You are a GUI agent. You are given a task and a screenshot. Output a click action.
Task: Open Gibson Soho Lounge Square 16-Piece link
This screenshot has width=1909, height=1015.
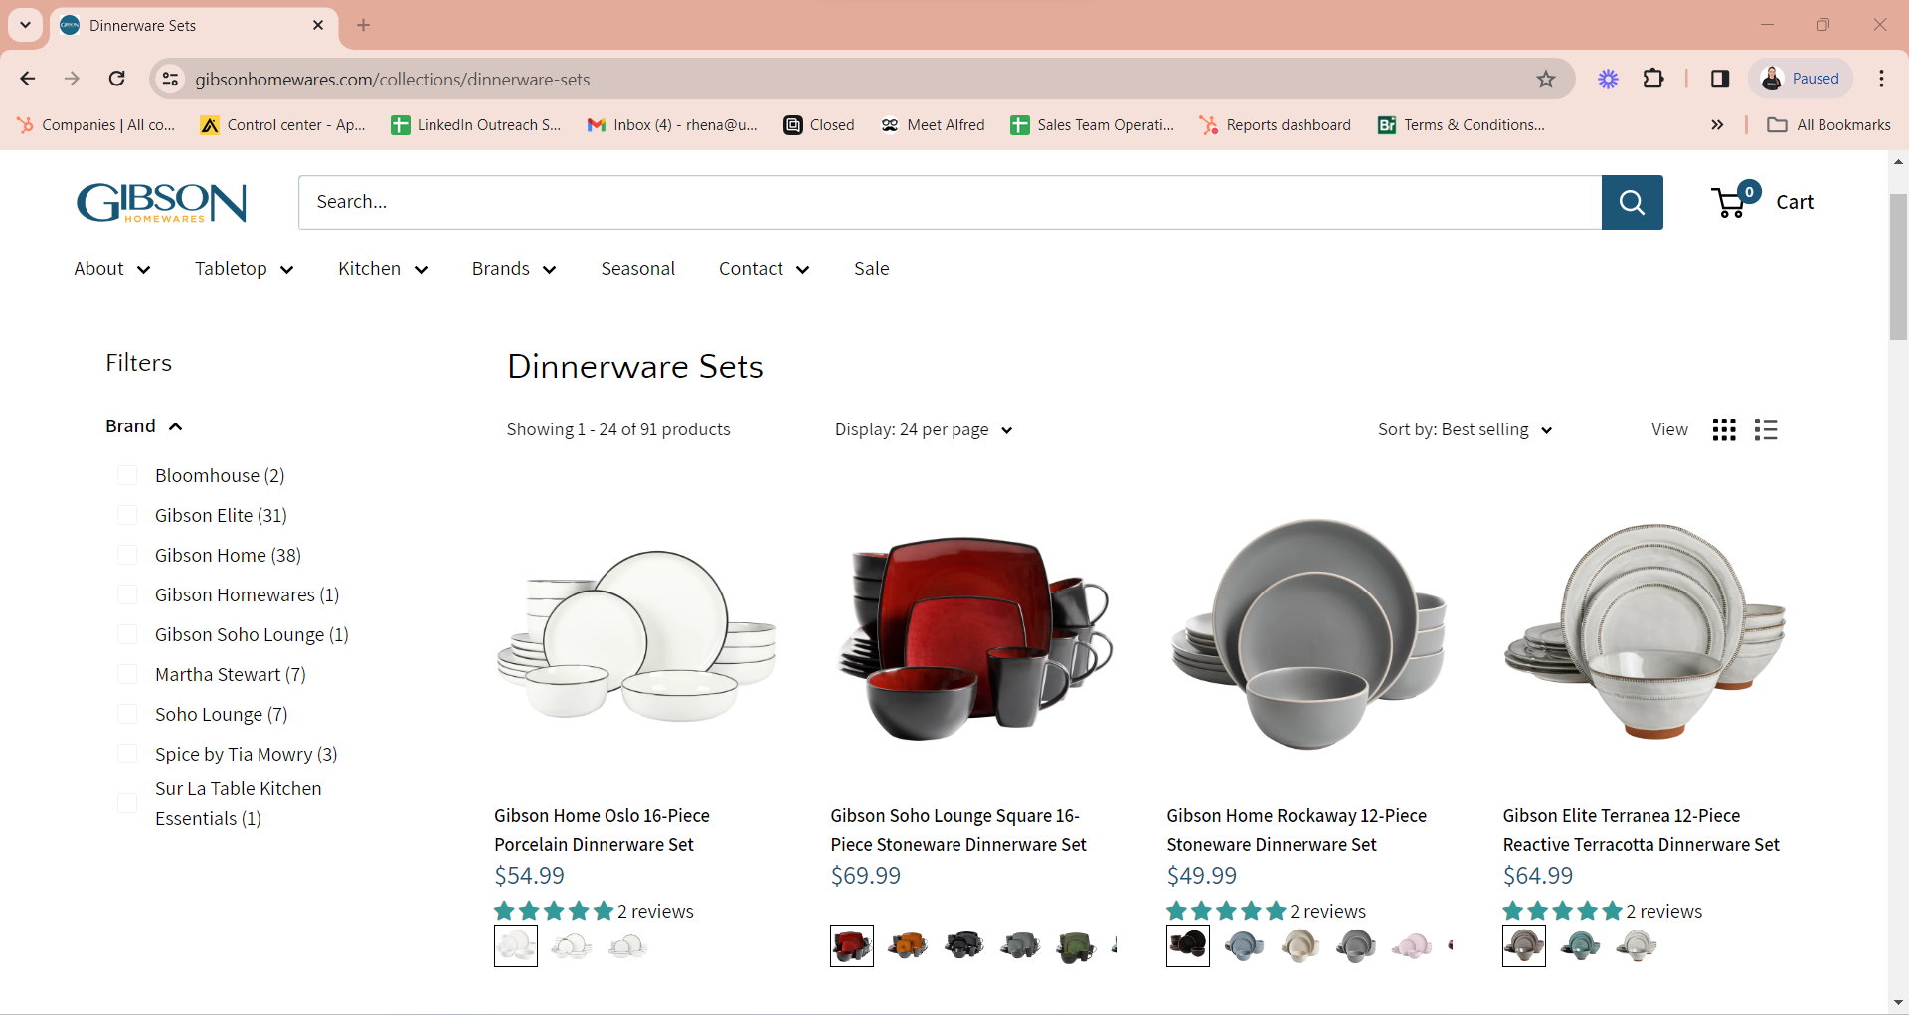point(958,830)
